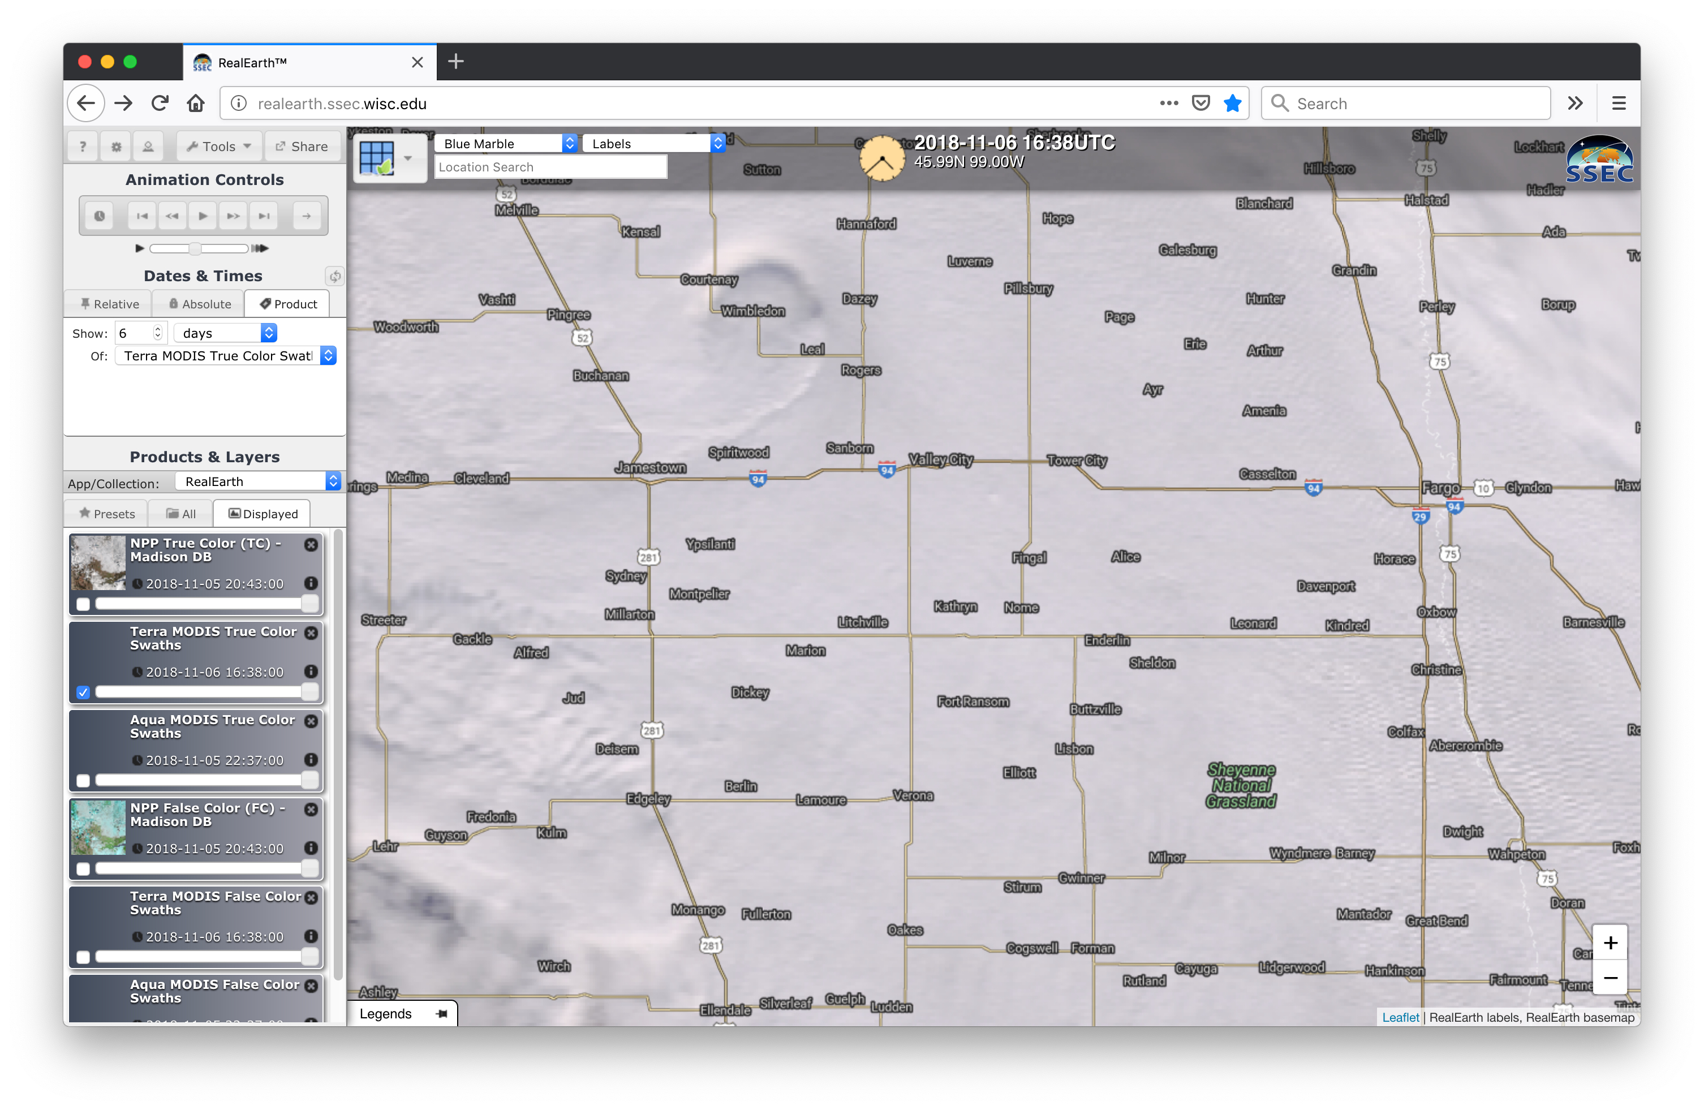Adjust the animation speed slider
The height and width of the screenshot is (1110, 1704).
[x=199, y=248]
